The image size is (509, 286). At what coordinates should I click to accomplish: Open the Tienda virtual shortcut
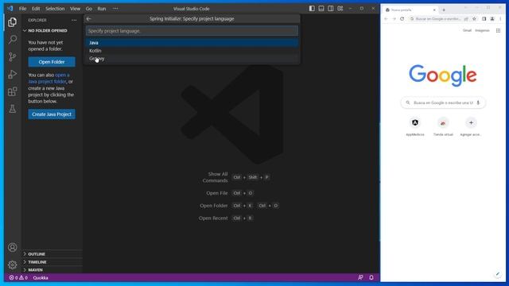[x=443, y=126]
